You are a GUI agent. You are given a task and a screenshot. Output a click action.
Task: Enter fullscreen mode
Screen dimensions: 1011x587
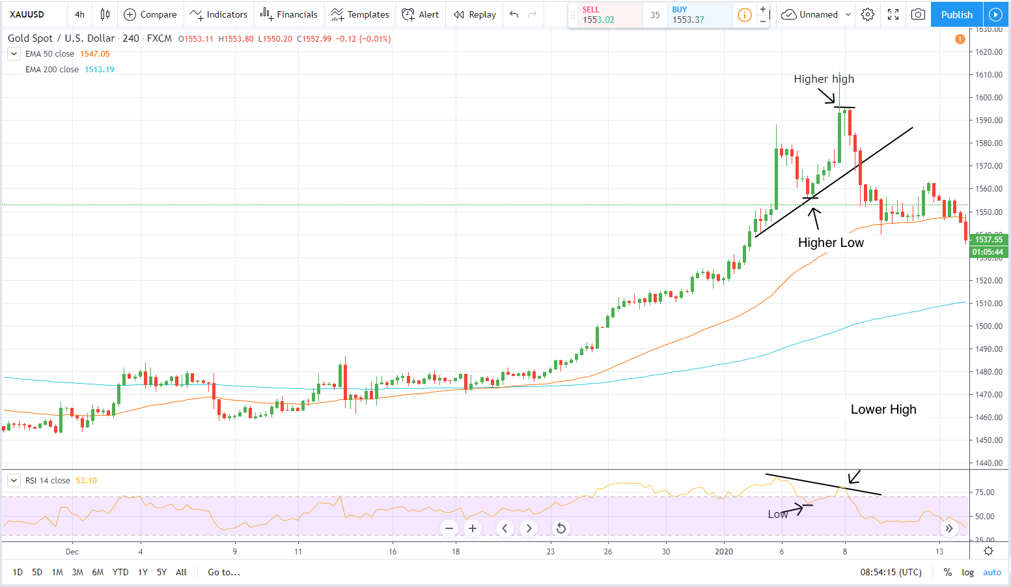tap(893, 14)
